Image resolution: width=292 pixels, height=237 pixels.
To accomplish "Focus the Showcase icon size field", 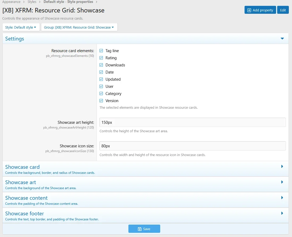I will [x=193, y=146].
